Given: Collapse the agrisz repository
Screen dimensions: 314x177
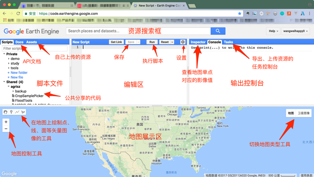Looking at the screenshot, I should pos(9,86).
